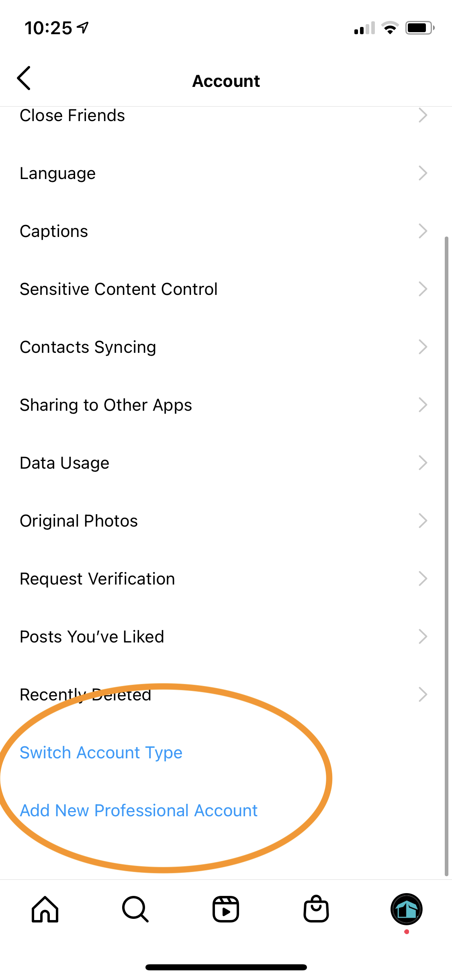The width and height of the screenshot is (452, 980).
Task: Open Contacts Syncing menu item
Action: (226, 347)
